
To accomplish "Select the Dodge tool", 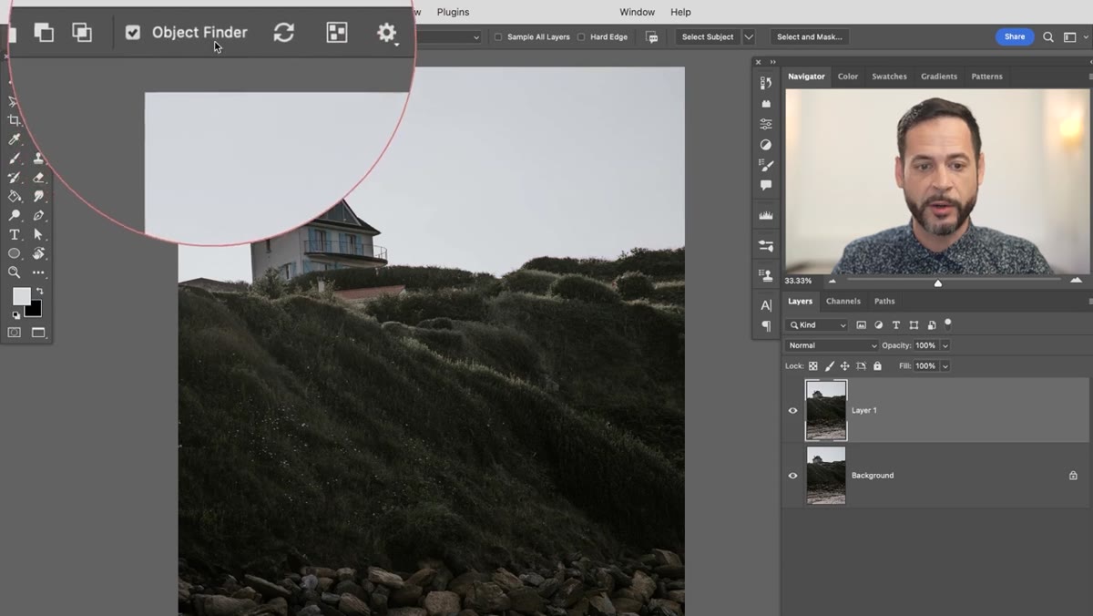I will tap(14, 216).
